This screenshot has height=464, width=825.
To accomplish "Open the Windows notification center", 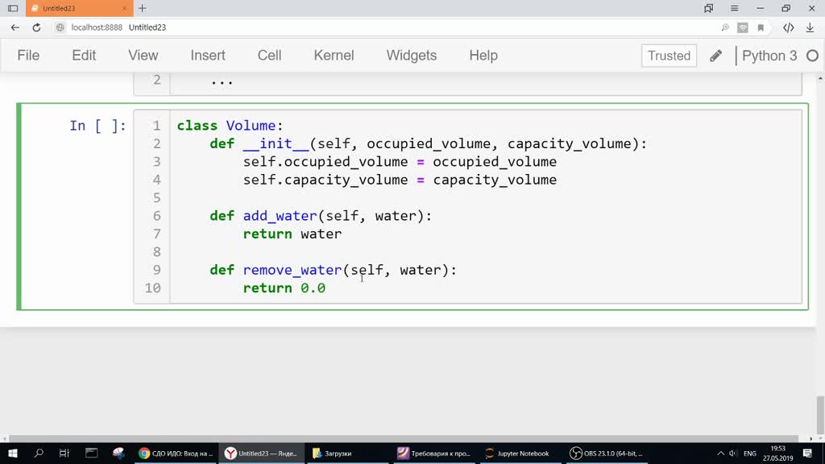I will tap(807, 453).
